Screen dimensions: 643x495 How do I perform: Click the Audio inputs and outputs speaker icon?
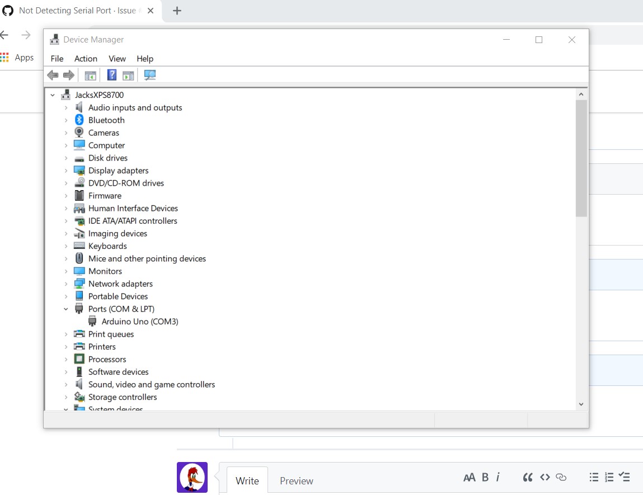click(x=79, y=107)
